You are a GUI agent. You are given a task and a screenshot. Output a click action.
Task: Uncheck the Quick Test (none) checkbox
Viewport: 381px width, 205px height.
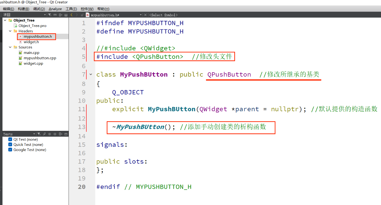(10, 145)
